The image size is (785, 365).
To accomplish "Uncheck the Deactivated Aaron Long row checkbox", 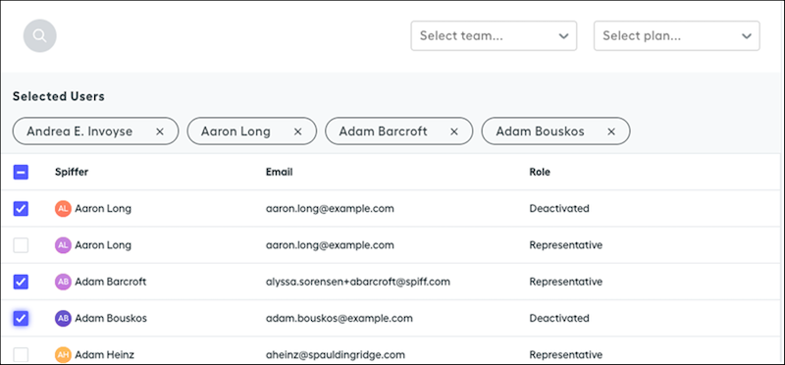I will coord(21,208).
